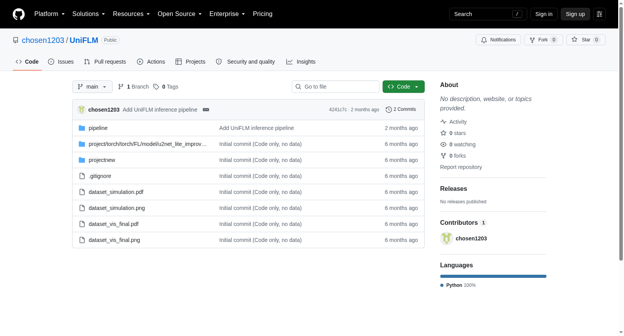The width and height of the screenshot is (624, 336).
Task: Click the branch icon beside 1 Branch
Action: [121, 87]
